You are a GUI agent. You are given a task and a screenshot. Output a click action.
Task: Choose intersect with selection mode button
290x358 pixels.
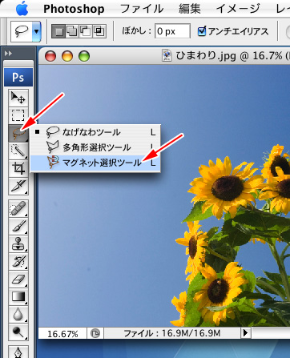(99, 31)
